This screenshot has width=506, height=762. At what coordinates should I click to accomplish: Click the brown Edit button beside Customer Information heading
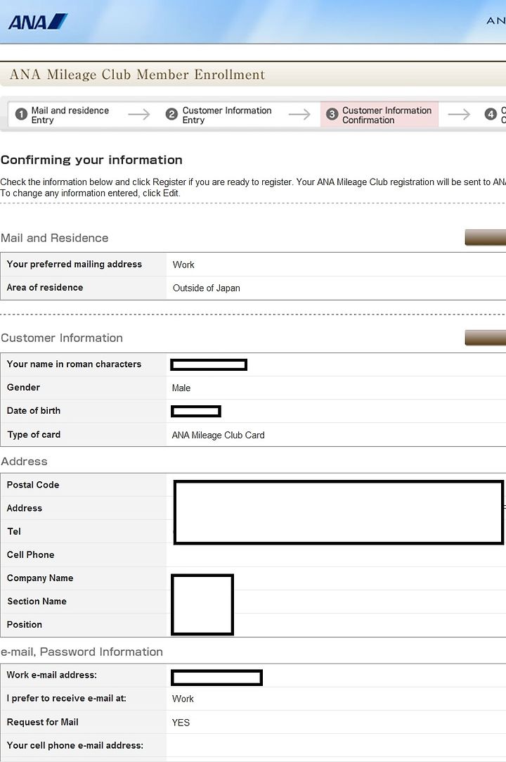(485, 338)
